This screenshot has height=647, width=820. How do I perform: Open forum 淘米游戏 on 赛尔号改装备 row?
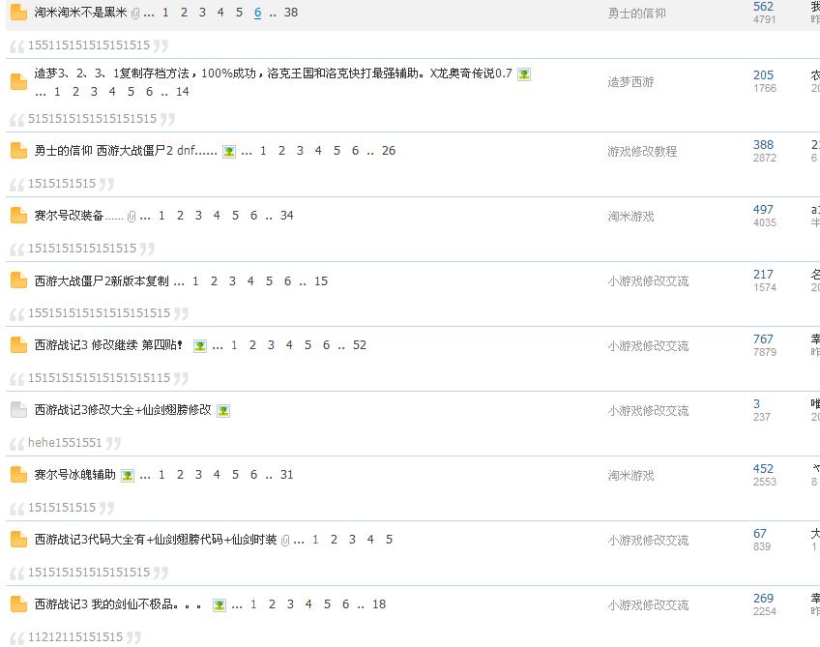[630, 216]
